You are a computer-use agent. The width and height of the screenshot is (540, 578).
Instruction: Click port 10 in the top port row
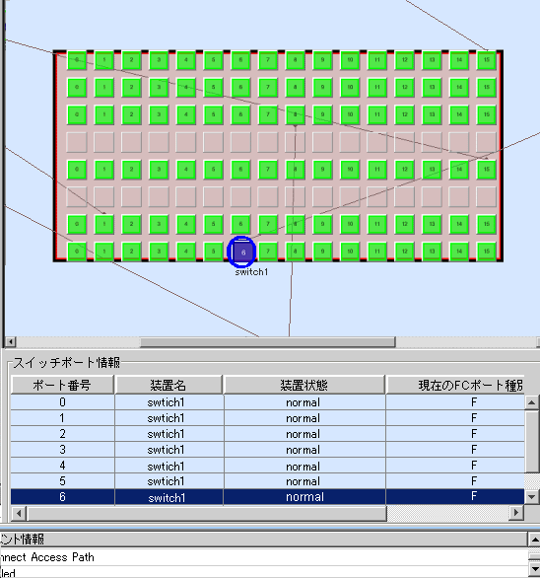pyautogui.click(x=350, y=60)
